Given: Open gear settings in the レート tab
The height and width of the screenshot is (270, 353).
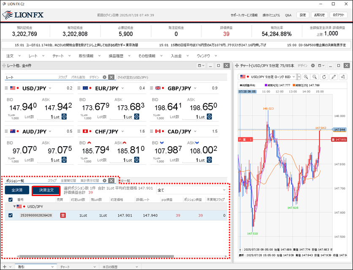Looking at the screenshot, I should point(105,77).
